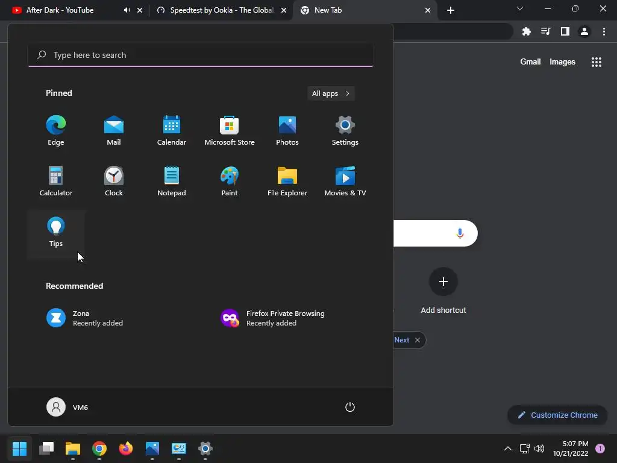Open Chrome tab search dropdown
Viewport: 617px width, 463px height.
point(520,8)
